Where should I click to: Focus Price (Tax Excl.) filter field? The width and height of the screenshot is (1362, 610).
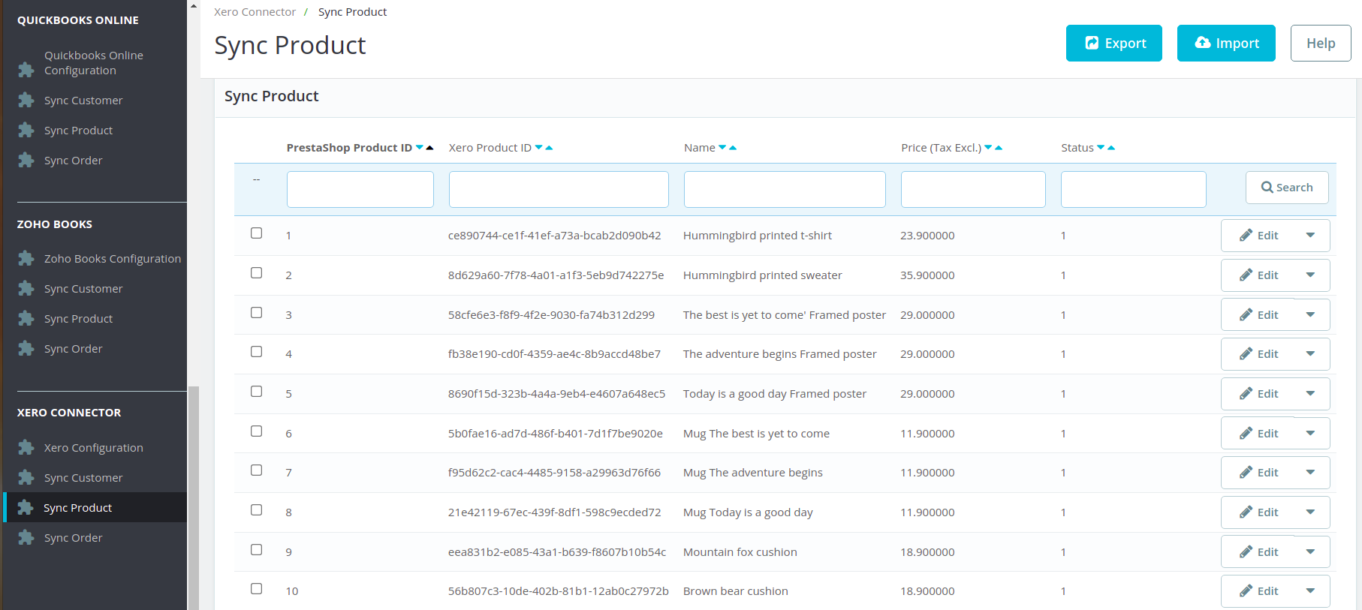click(x=973, y=189)
